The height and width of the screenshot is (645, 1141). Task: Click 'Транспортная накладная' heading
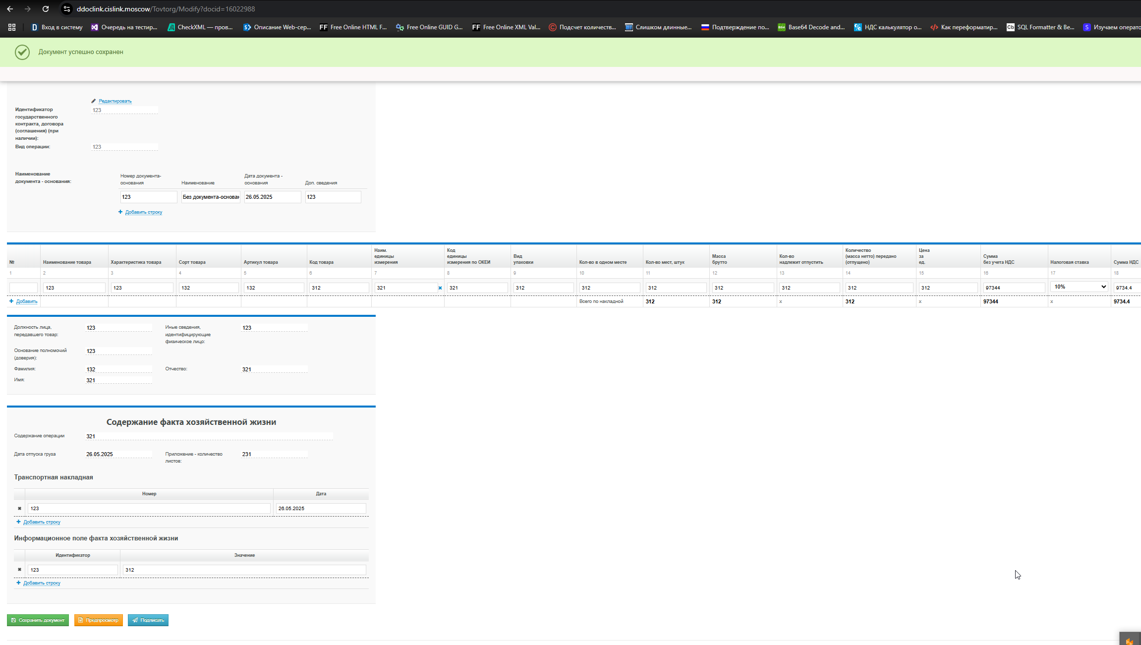coord(54,477)
